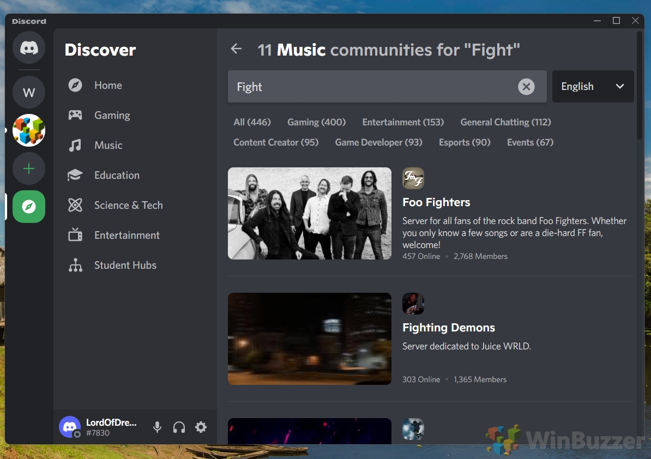Click the Fighting Demons server avatar

(x=413, y=304)
